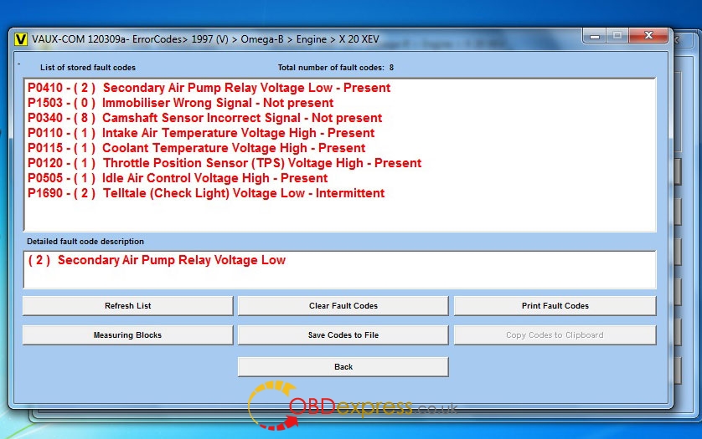Save Codes to File
The width and height of the screenshot is (702, 439).
343,334
